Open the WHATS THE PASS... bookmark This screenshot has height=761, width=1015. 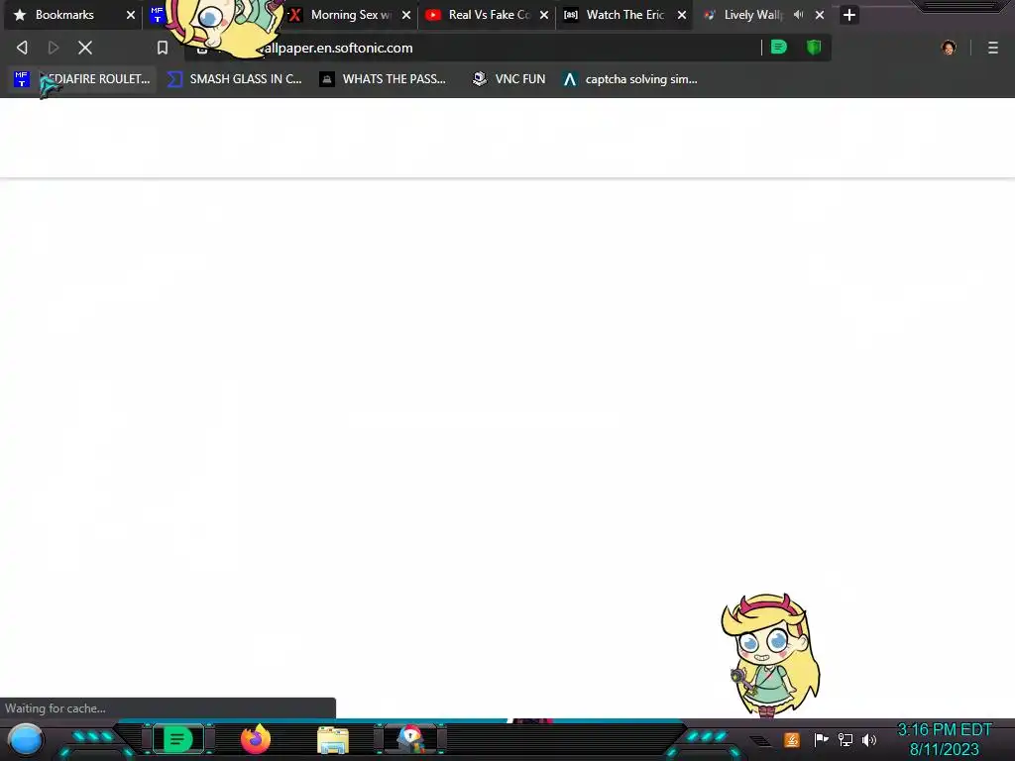pos(383,79)
